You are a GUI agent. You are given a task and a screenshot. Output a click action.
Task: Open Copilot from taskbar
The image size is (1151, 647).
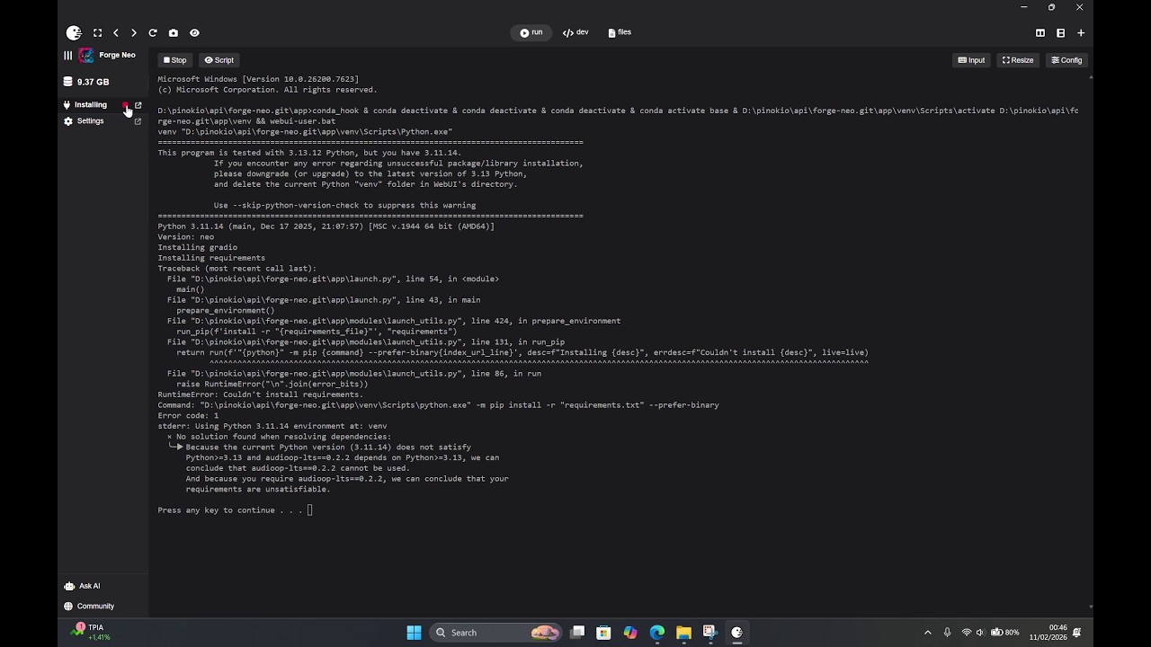click(630, 633)
